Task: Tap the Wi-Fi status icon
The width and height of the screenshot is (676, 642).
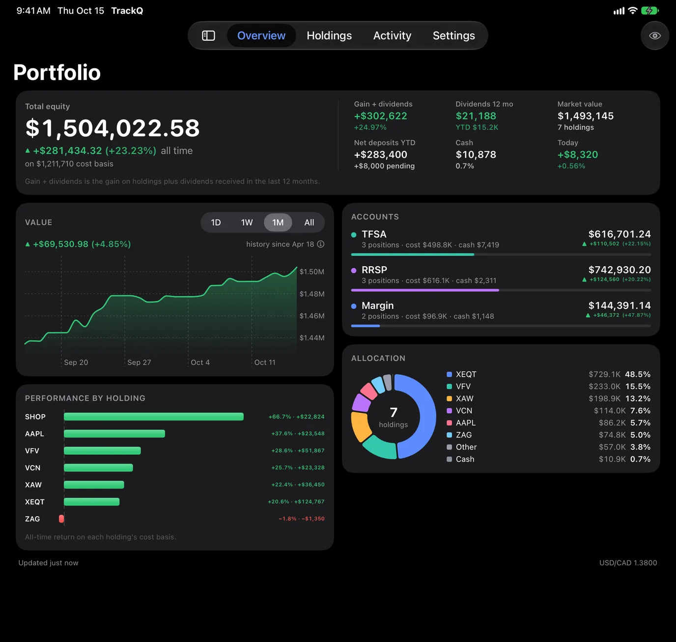Action: (633, 11)
